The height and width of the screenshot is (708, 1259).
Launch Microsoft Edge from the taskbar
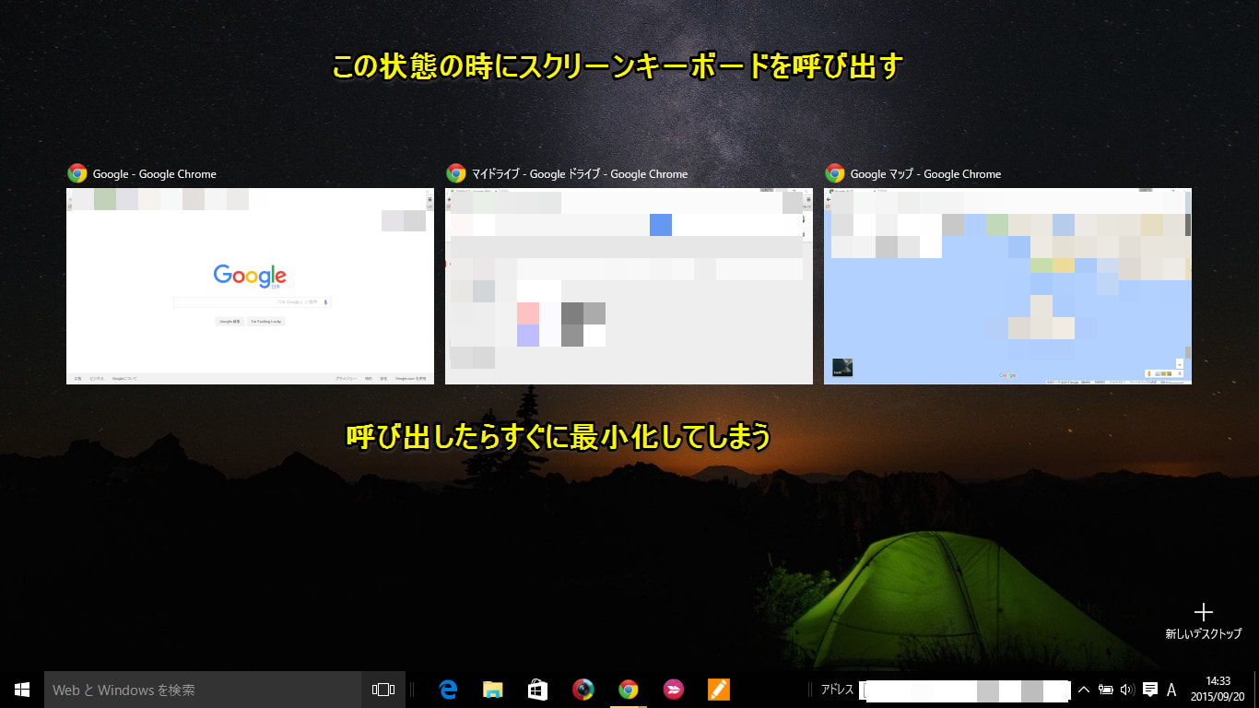point(449,690)
